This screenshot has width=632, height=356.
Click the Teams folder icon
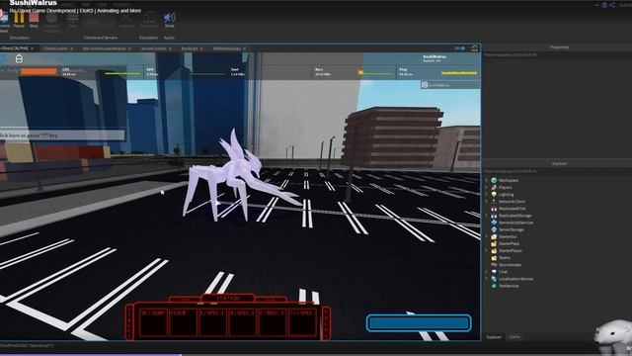(x=494, y=257)
